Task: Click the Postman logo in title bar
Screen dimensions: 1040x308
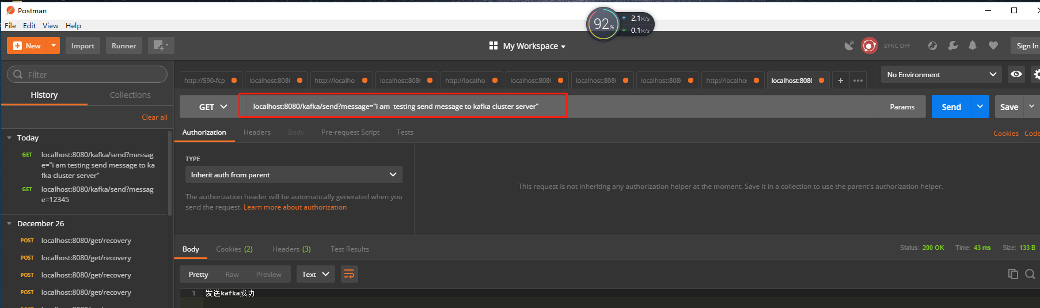Action: tap(10, 10)
